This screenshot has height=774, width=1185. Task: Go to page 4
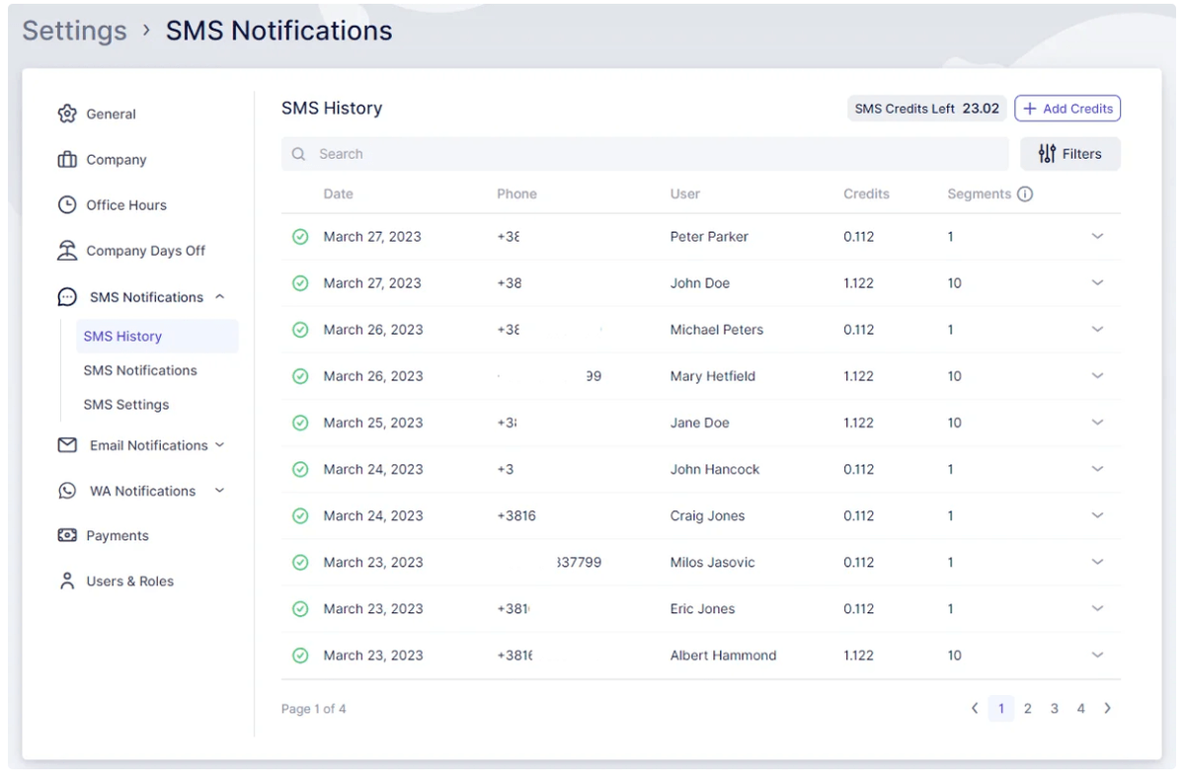[1081, 709]
